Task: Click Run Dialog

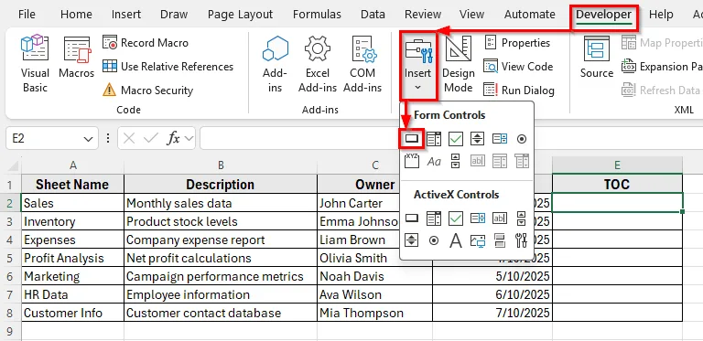Action: (519, 90)
